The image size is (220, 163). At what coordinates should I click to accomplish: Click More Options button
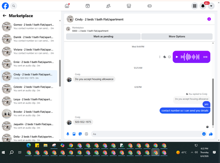coord(177,37)
